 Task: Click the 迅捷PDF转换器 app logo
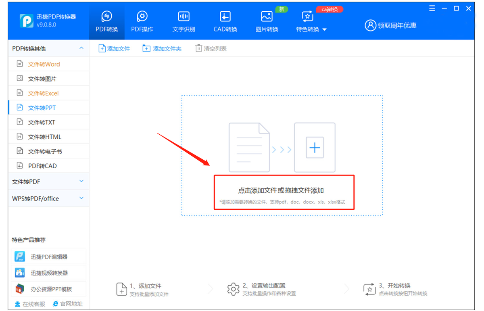point(27,21)
